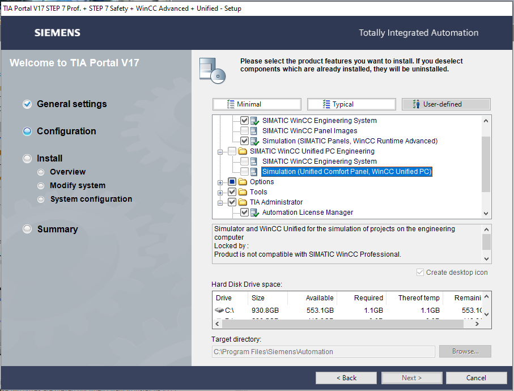Toggle the Options tri-state checkbox
514x391 pixels.
pos(232,182)
